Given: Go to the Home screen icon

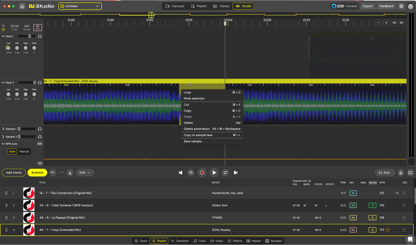Looking at the screenshot, I should tap(22, 6).
